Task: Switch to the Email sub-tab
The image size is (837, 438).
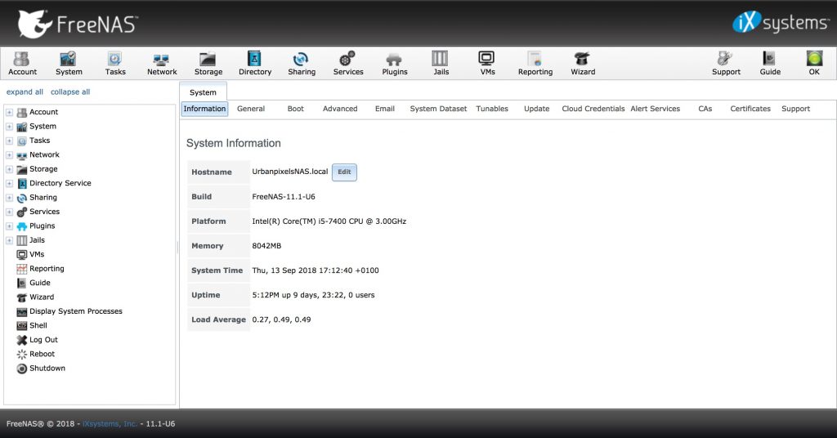Action: tap(385, 109)
